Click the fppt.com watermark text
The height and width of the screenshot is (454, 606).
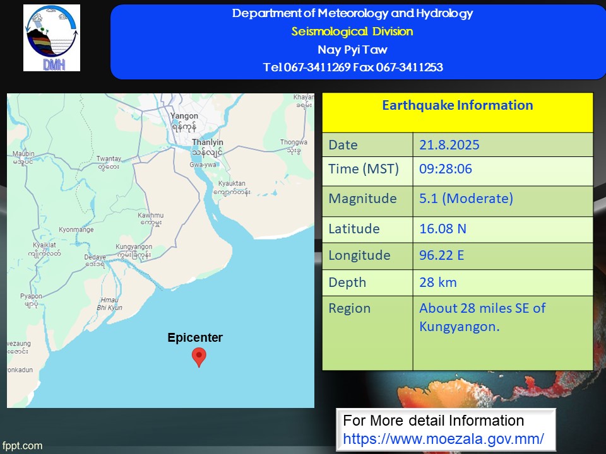[22, 446]
